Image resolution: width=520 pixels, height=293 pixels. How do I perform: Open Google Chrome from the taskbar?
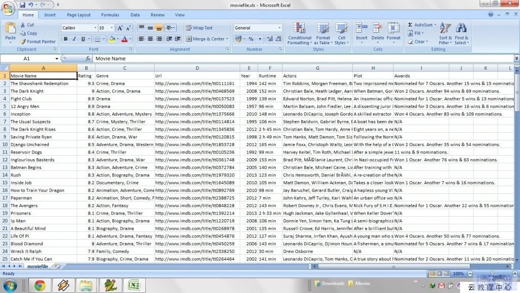pos(40,285)
